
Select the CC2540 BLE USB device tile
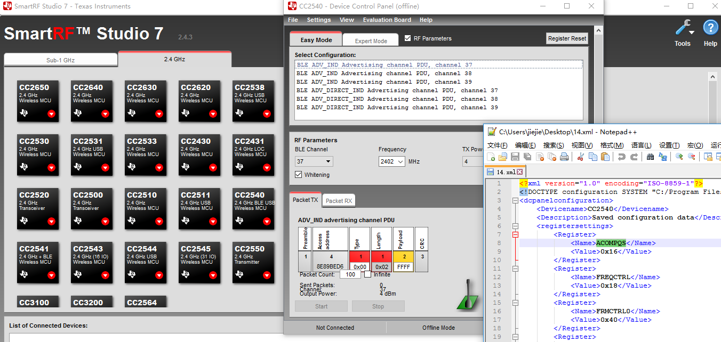pyautogui.click(x=254, y=208)
